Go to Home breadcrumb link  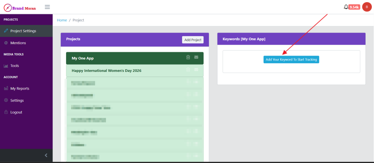click(x=62, y=20)
